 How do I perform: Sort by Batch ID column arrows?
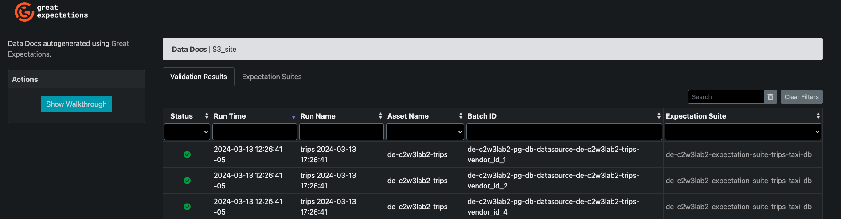pos(659,116)
